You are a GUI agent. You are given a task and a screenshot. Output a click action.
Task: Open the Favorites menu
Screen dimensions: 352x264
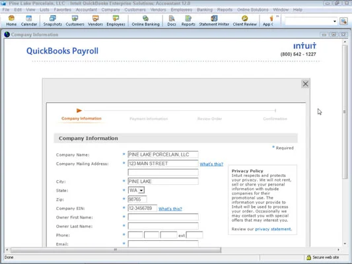pos(62,10)
